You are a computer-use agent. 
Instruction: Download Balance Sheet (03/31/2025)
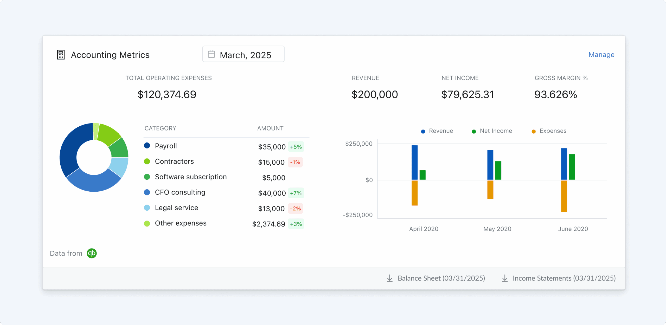tap(441, 278)
